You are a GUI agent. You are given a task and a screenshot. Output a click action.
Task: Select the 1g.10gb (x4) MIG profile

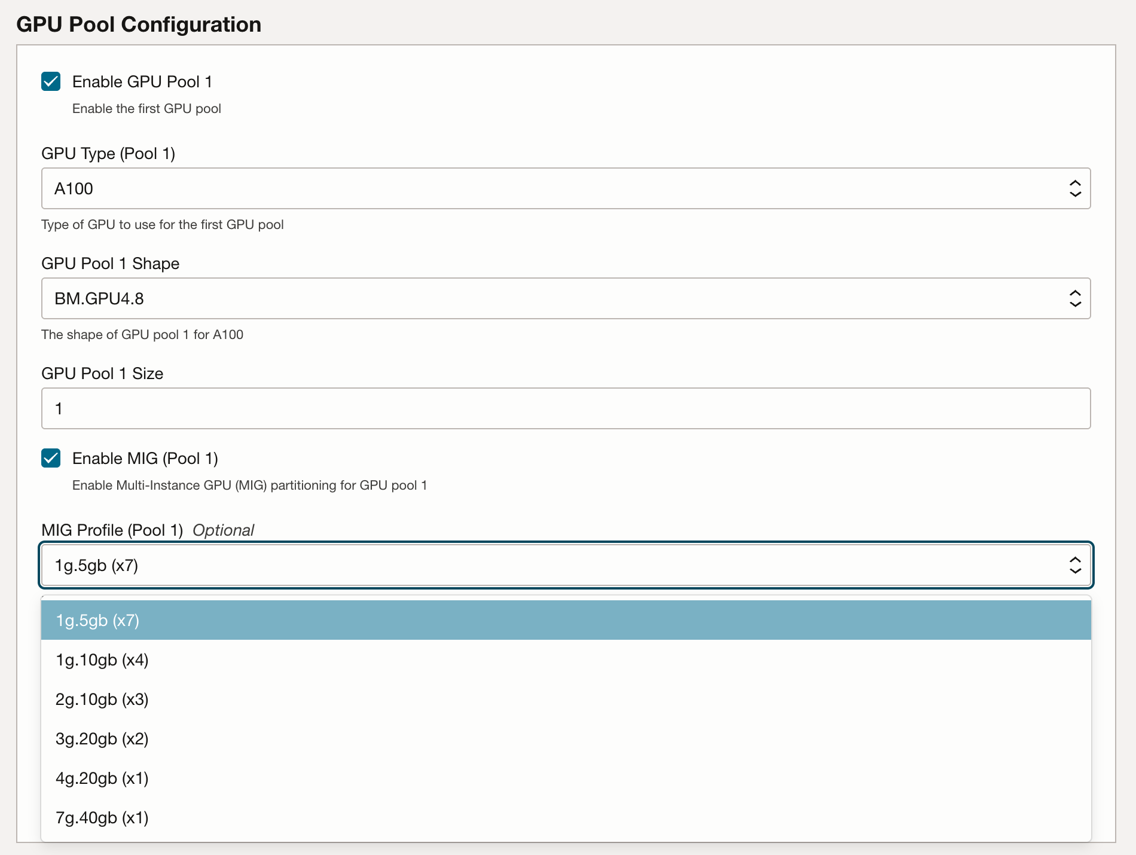(x=102, y=660)
